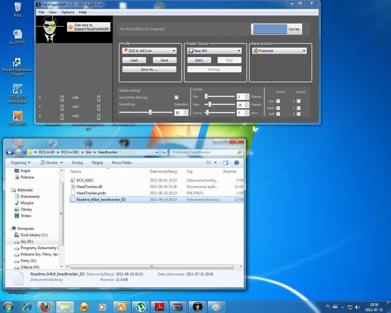This screenshot has height=313, width=391.
Task: Expand the Game protocol Freetrack dropdown
Action: pos(279,51)
